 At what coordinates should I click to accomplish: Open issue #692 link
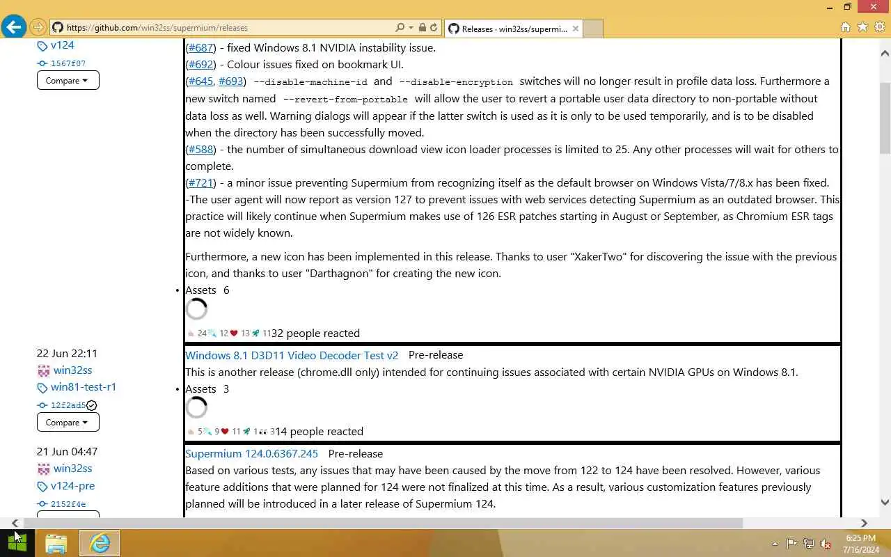[x=200, y=64]
